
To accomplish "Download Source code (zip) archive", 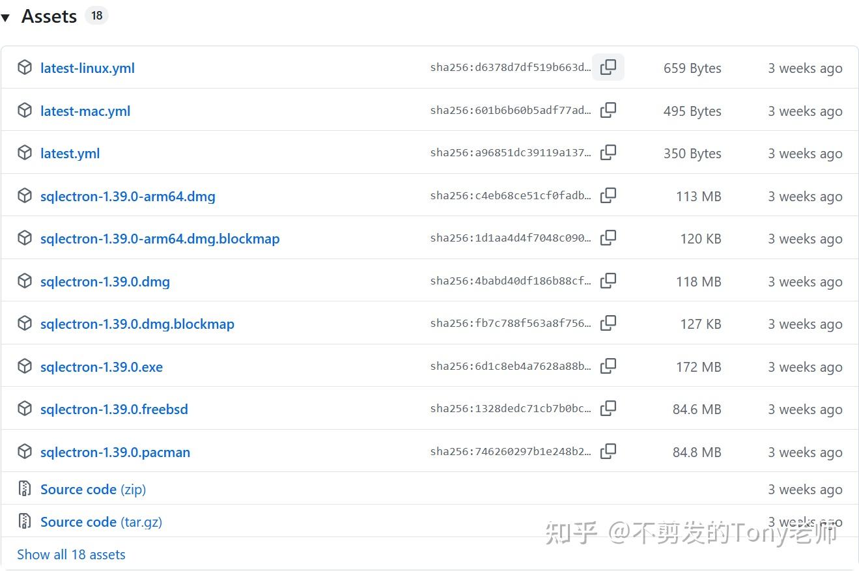I will coord(93,490).
